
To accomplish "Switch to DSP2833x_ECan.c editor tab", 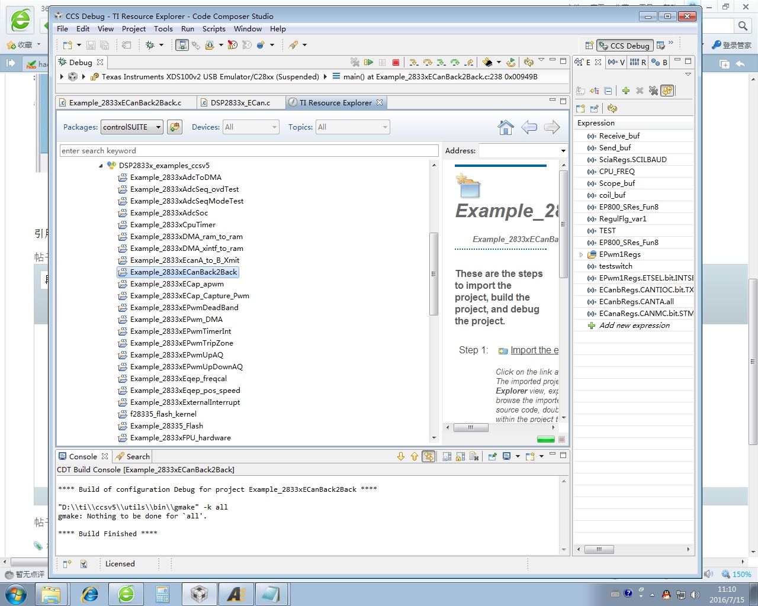I will 240,103.
